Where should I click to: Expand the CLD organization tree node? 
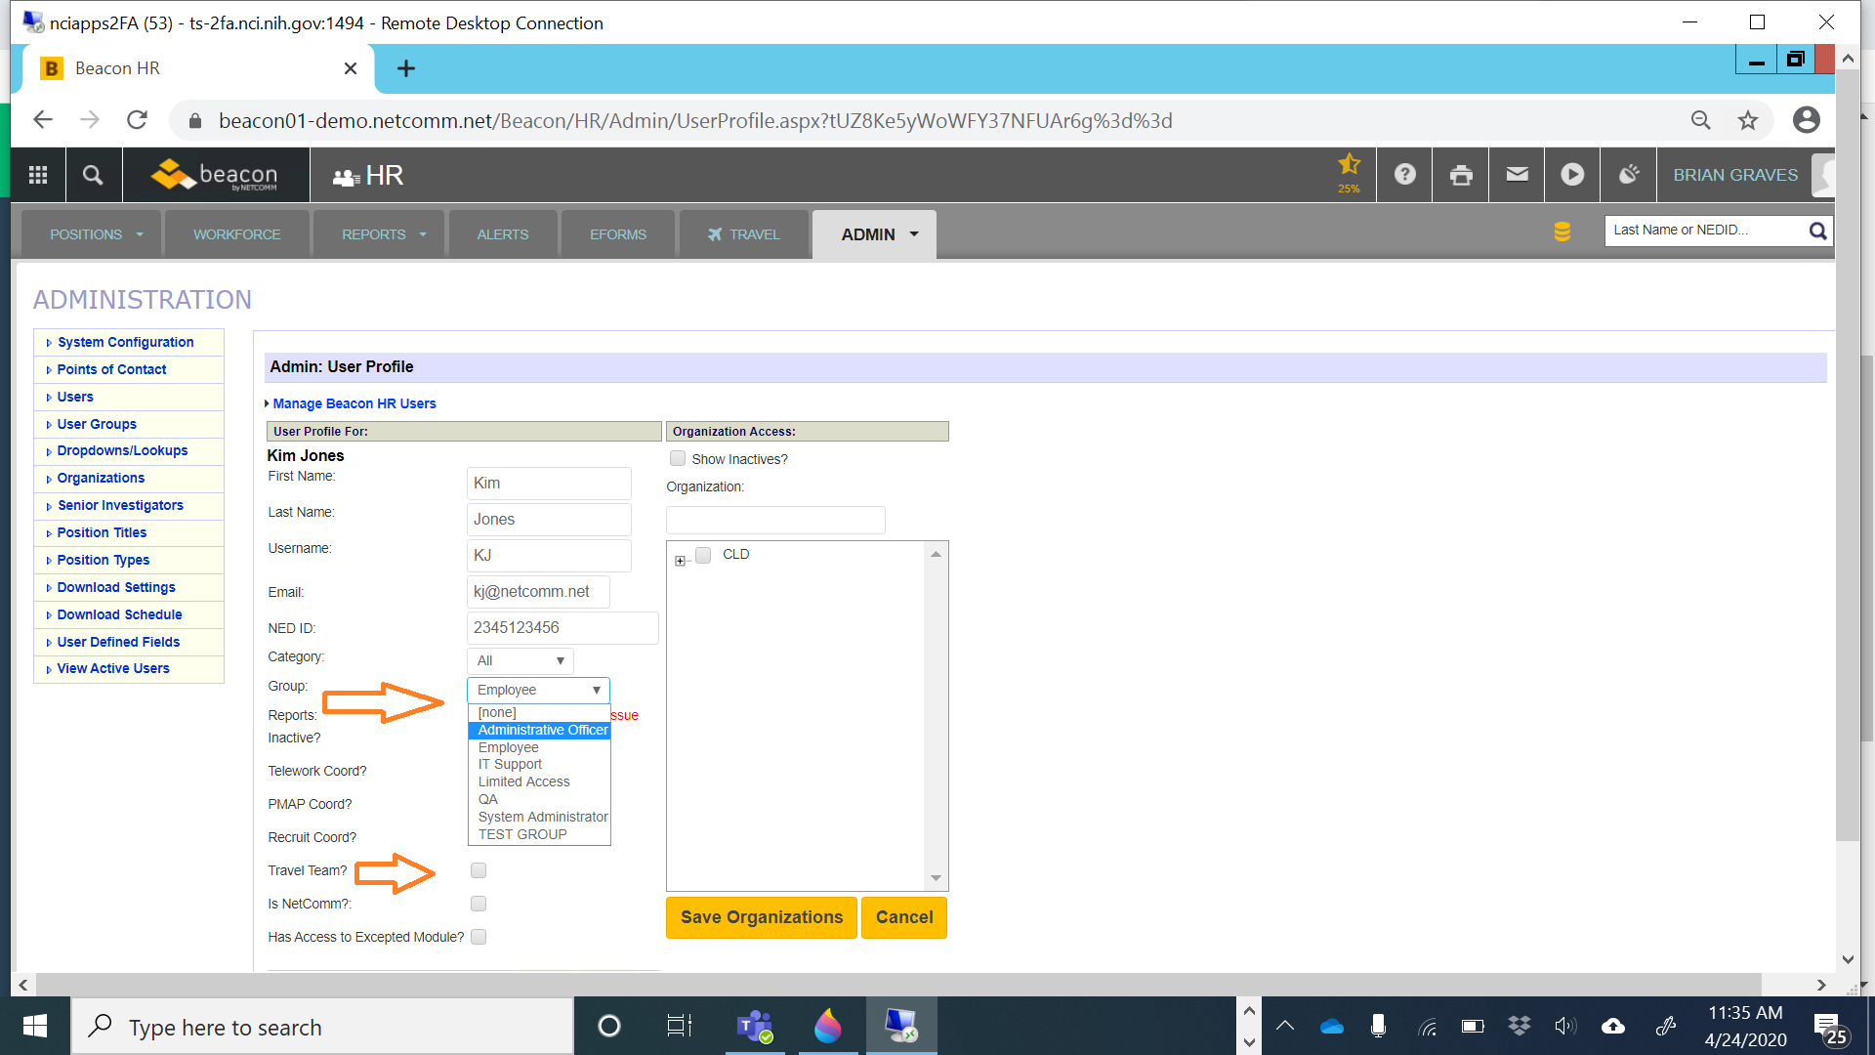coord(680,561)
